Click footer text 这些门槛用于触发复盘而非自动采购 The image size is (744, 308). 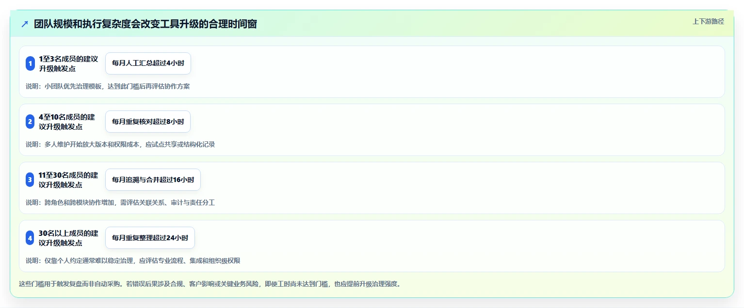[x=70, y=284]
